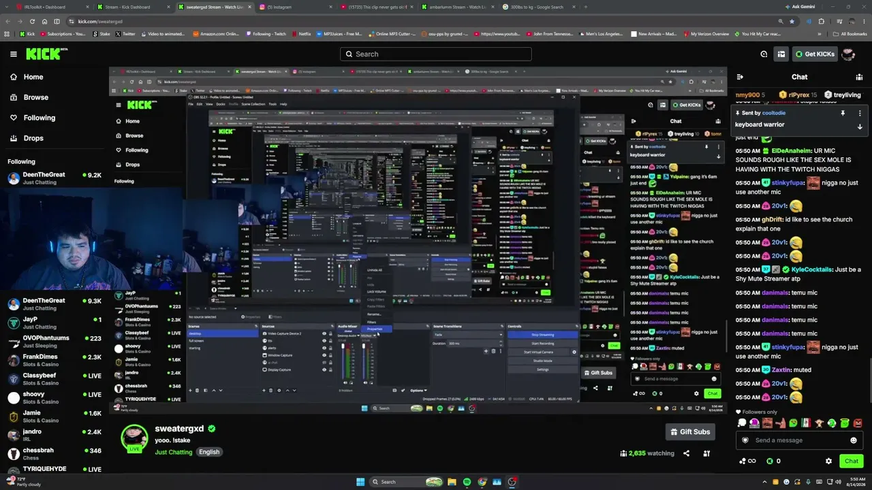Screen dimensions: 872x490
Task: Share the sweatergxd stream
Action: 686,453
